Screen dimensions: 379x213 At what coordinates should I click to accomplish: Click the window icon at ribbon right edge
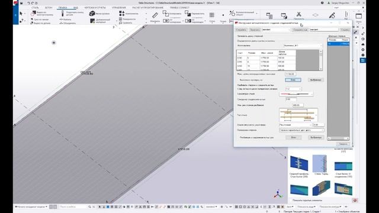[359, 16]
